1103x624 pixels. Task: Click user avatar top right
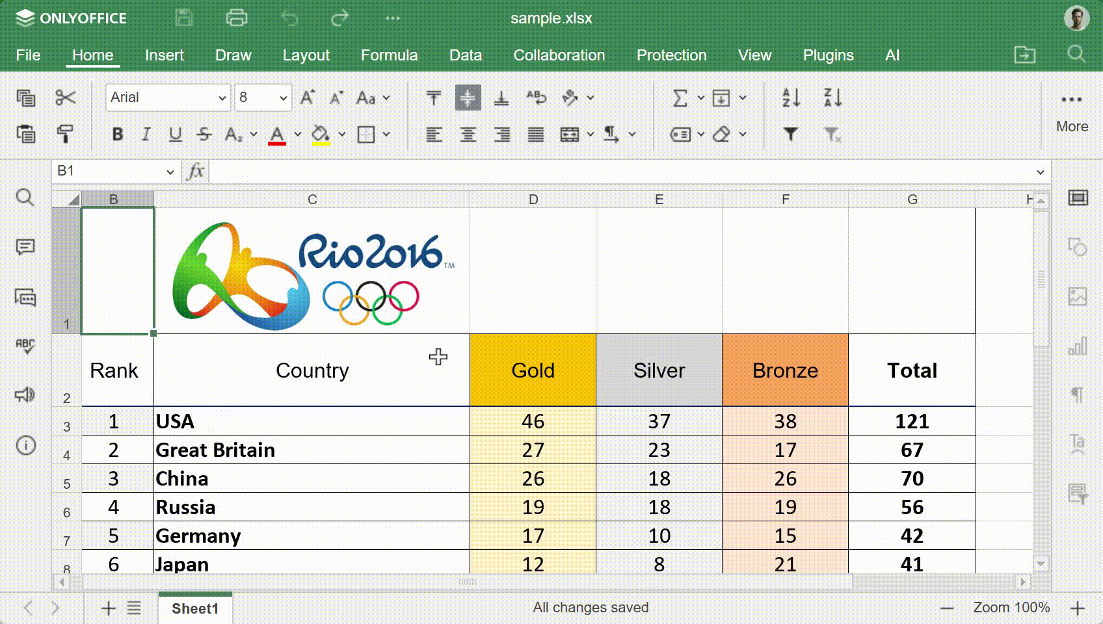pyautogui.click(x=1076, y=18)
